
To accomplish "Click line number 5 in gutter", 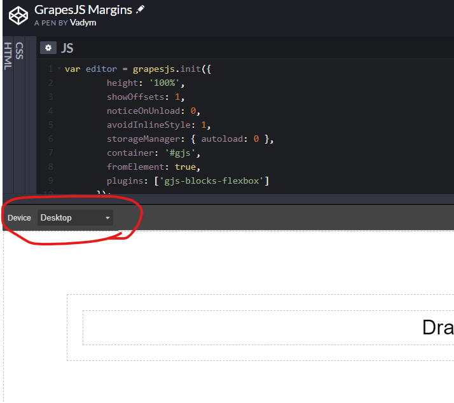I will pos(51,125).
